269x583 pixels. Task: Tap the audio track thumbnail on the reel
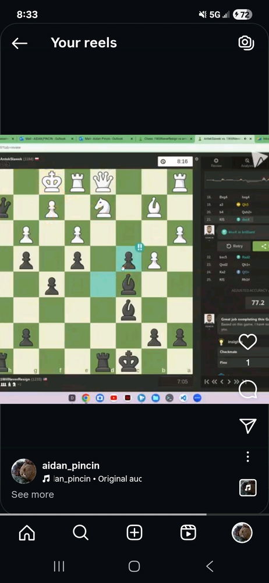pyautogui.click(x=248, y=487)
